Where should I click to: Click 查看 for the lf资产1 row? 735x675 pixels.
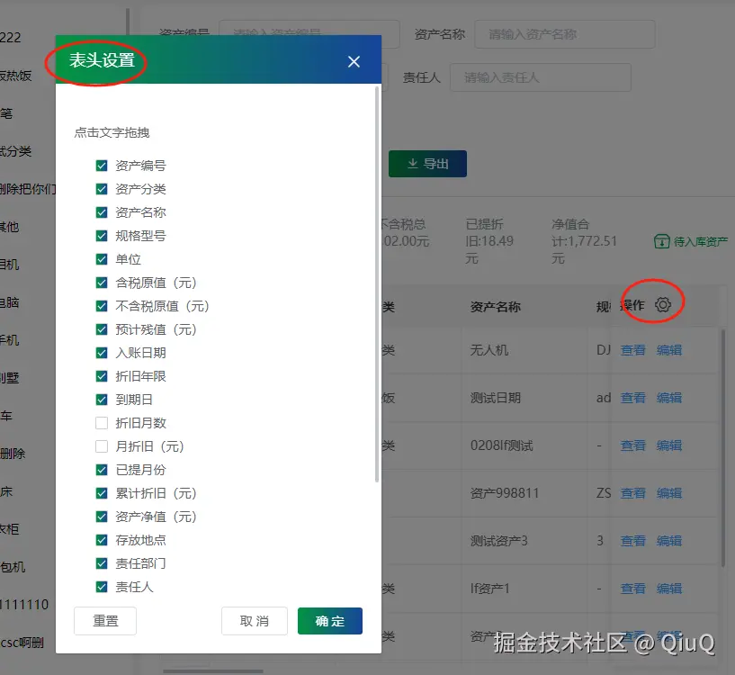pyautogui.click(x=633, y=589)
